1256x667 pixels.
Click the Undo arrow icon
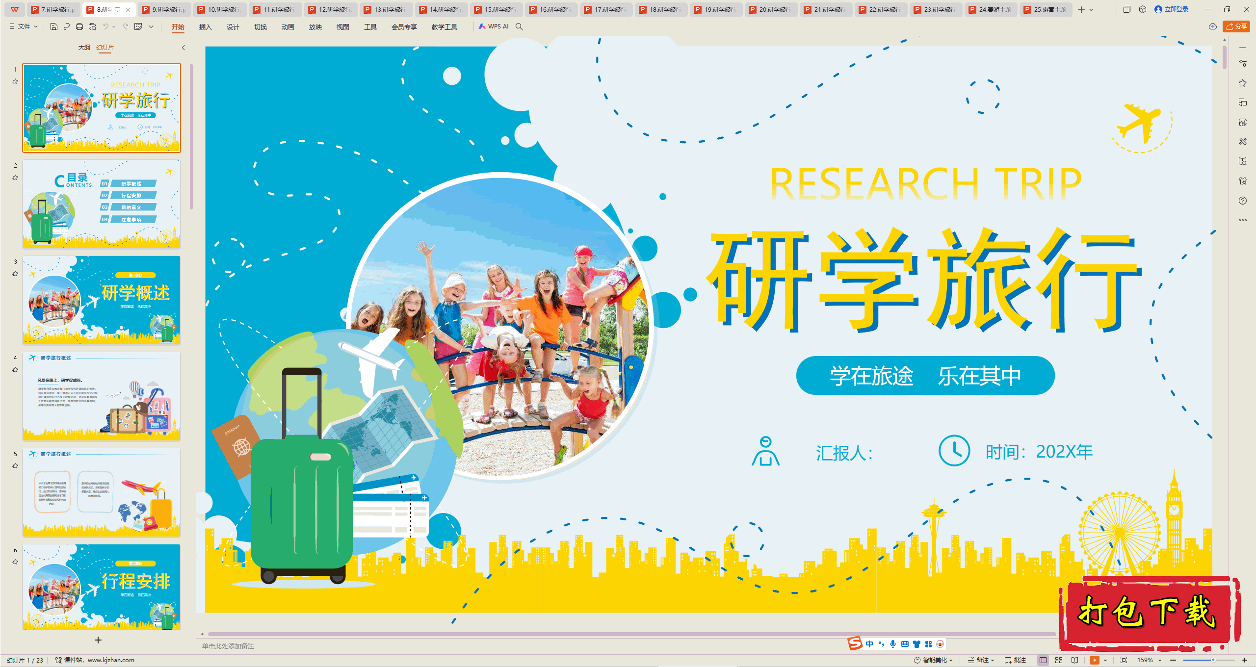coord(105,26)
